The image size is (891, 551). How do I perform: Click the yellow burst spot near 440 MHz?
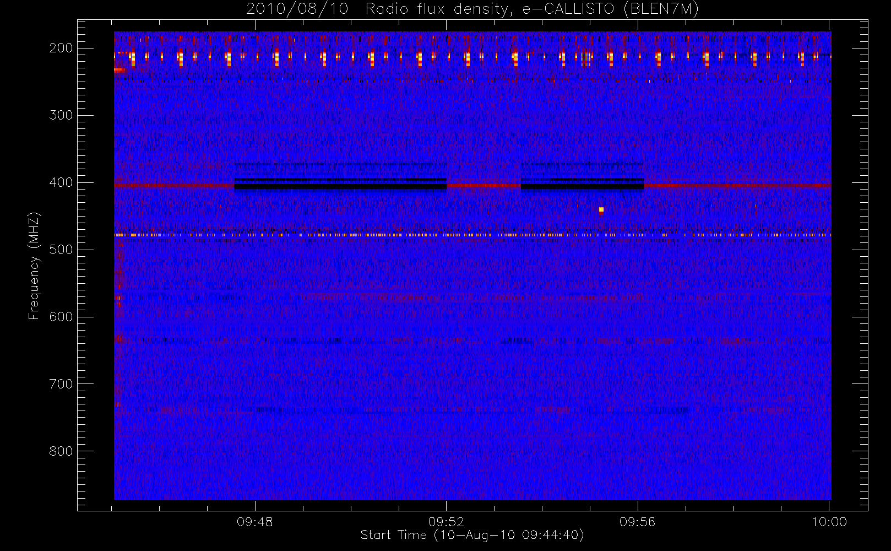pyautogui.click(x=601, y=209)
